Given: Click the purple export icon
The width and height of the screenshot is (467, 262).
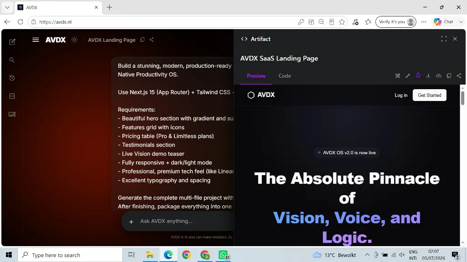Looking at the screenshot, I should [x=418, y=75].
